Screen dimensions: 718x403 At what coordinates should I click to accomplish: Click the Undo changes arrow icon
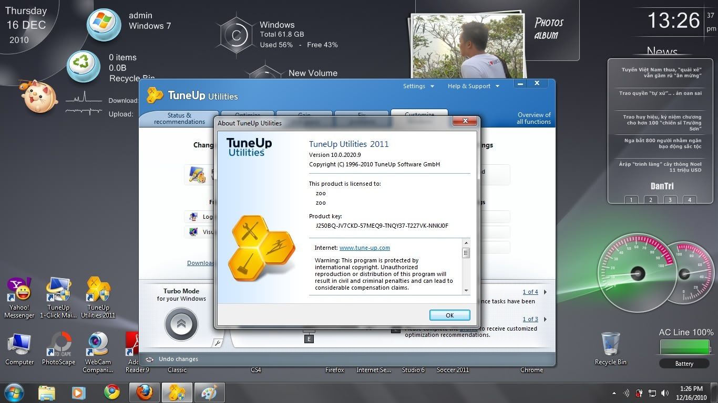click(x=150, y=359)
